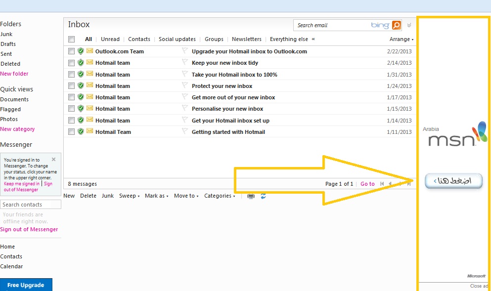
Task: Open the Drafts folder
Action: pyautogui.click(x=8, y=44)
